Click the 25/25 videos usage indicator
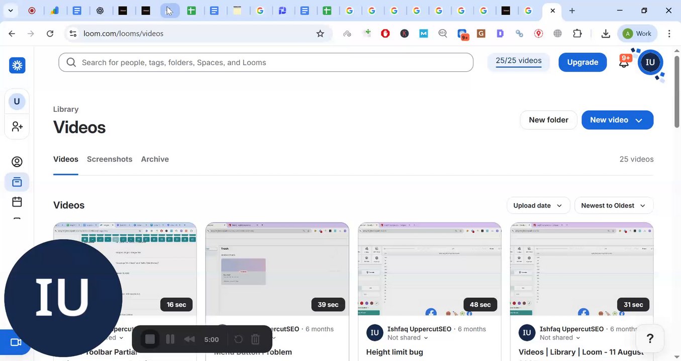 (519, 61)
